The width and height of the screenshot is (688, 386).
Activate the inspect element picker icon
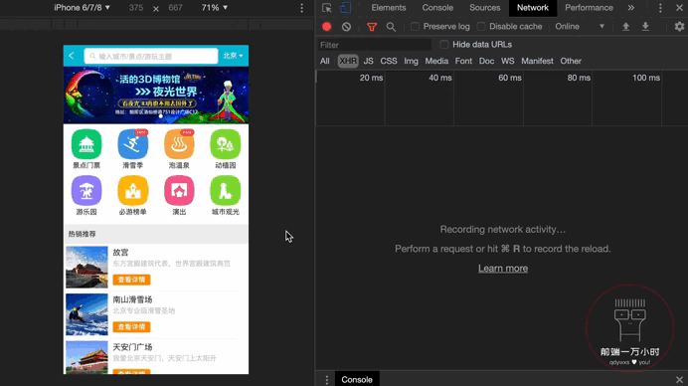326,8
